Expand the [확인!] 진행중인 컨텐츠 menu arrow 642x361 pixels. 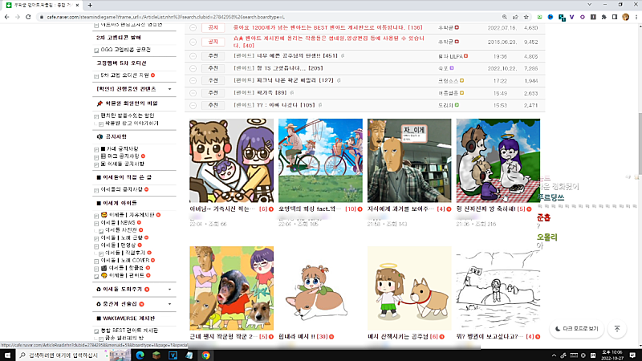(169, 89)
